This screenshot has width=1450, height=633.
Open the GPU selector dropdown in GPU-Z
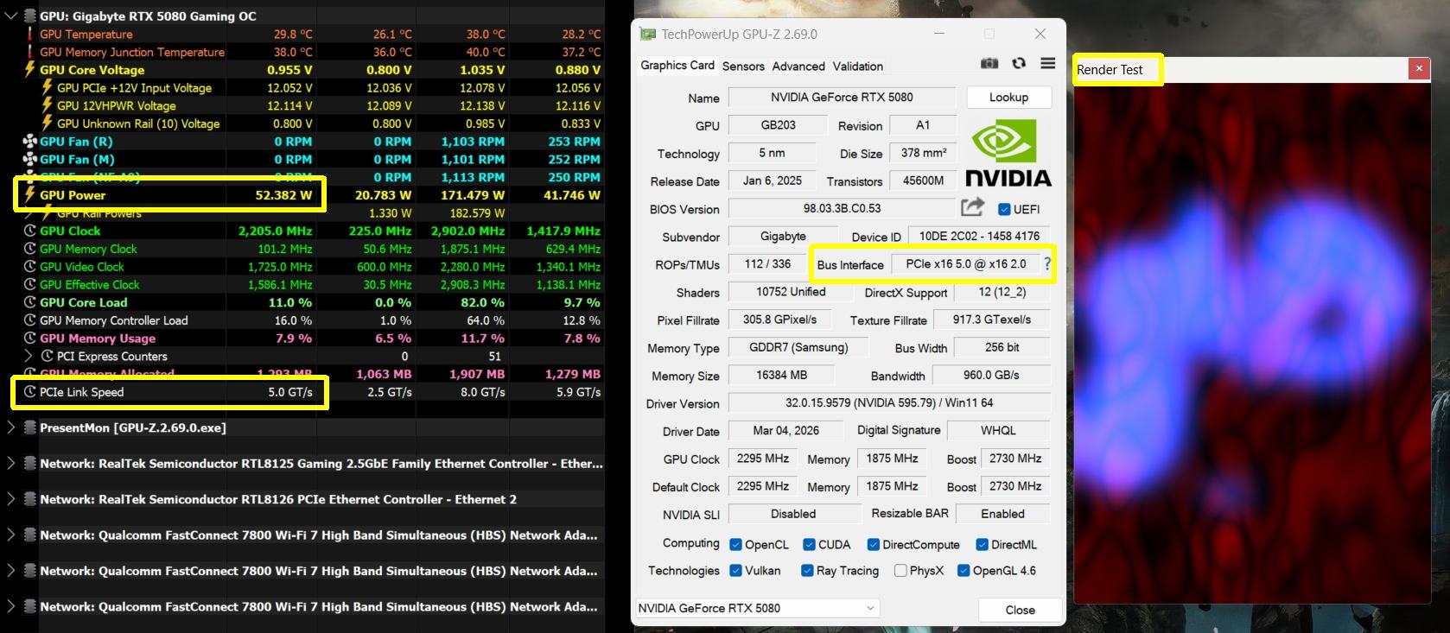point(757,608)
